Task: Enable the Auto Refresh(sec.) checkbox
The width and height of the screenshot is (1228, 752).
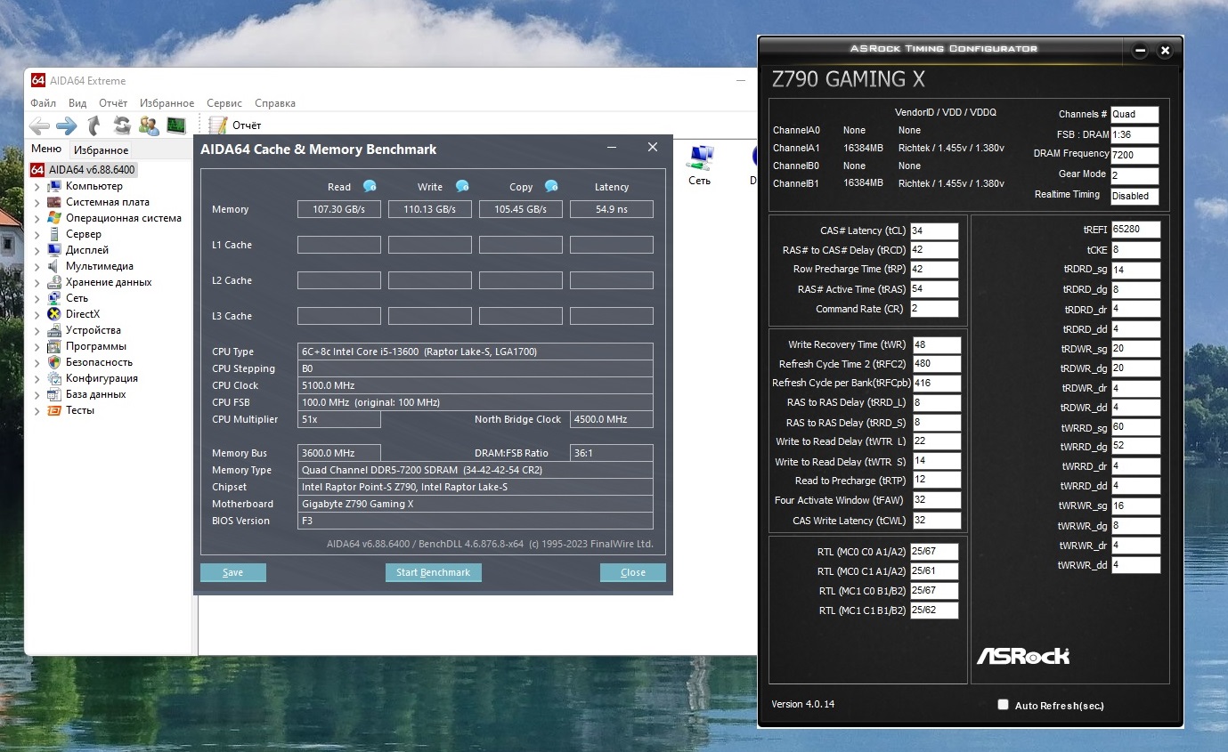Action: [x=1004, y=705]
